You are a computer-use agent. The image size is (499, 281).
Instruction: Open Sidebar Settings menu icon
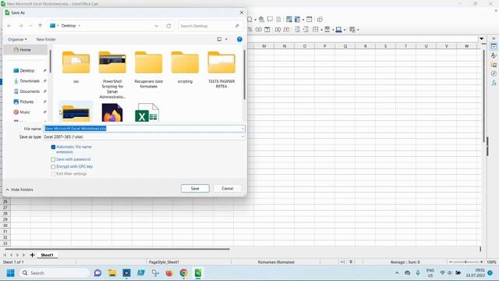point(494,38)
